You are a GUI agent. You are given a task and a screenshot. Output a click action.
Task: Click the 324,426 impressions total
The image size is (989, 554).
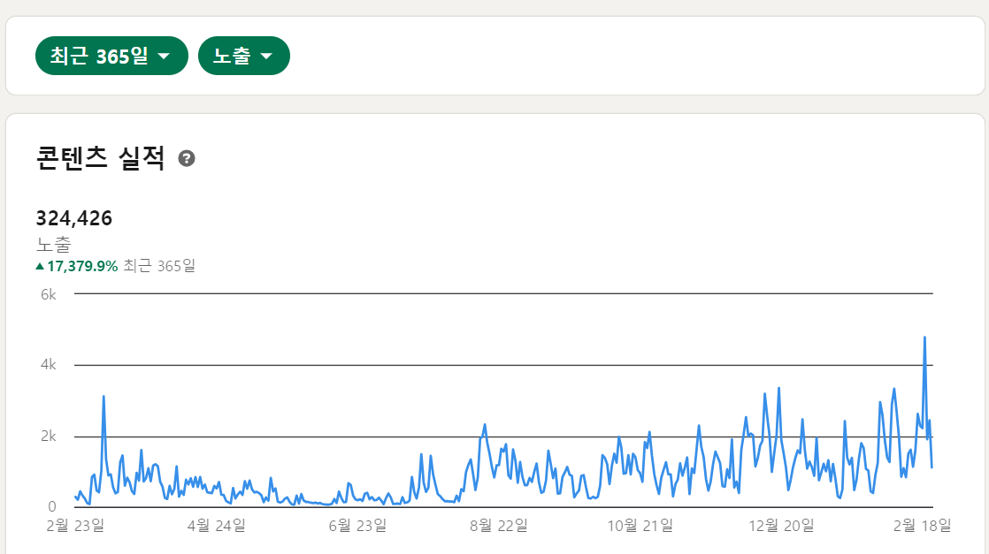73,218
